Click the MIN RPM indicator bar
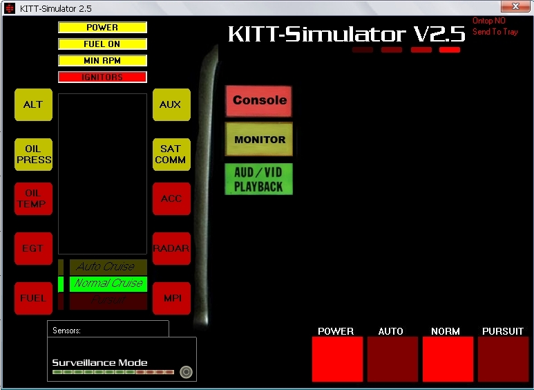534x390 pixels. [102, 61]
